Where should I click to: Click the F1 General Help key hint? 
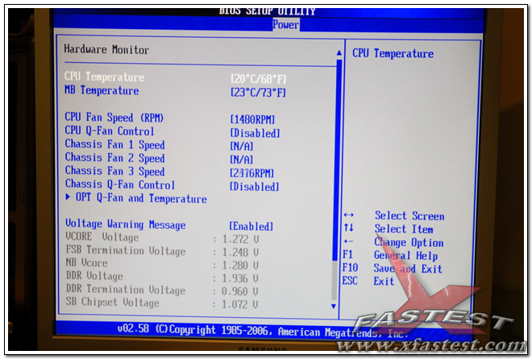[393, 256]
